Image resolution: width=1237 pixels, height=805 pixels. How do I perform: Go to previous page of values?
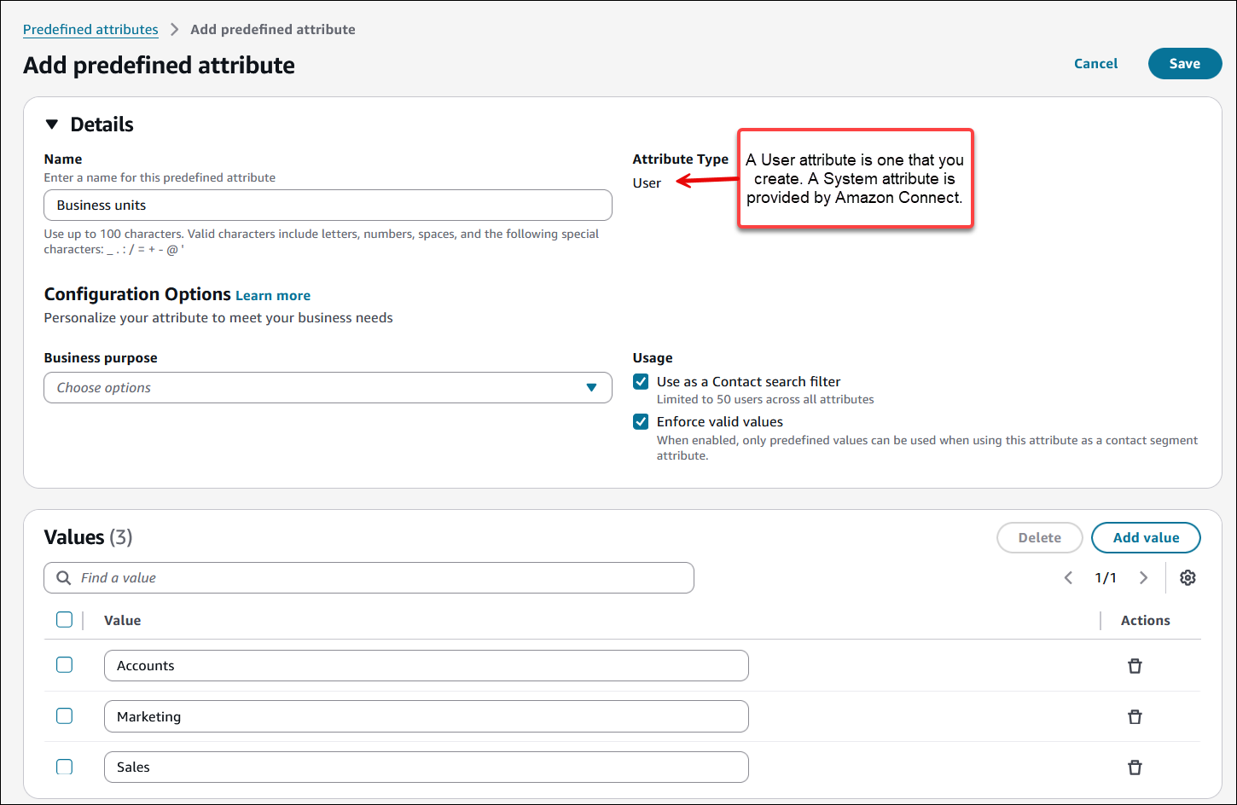(1068, 578)
